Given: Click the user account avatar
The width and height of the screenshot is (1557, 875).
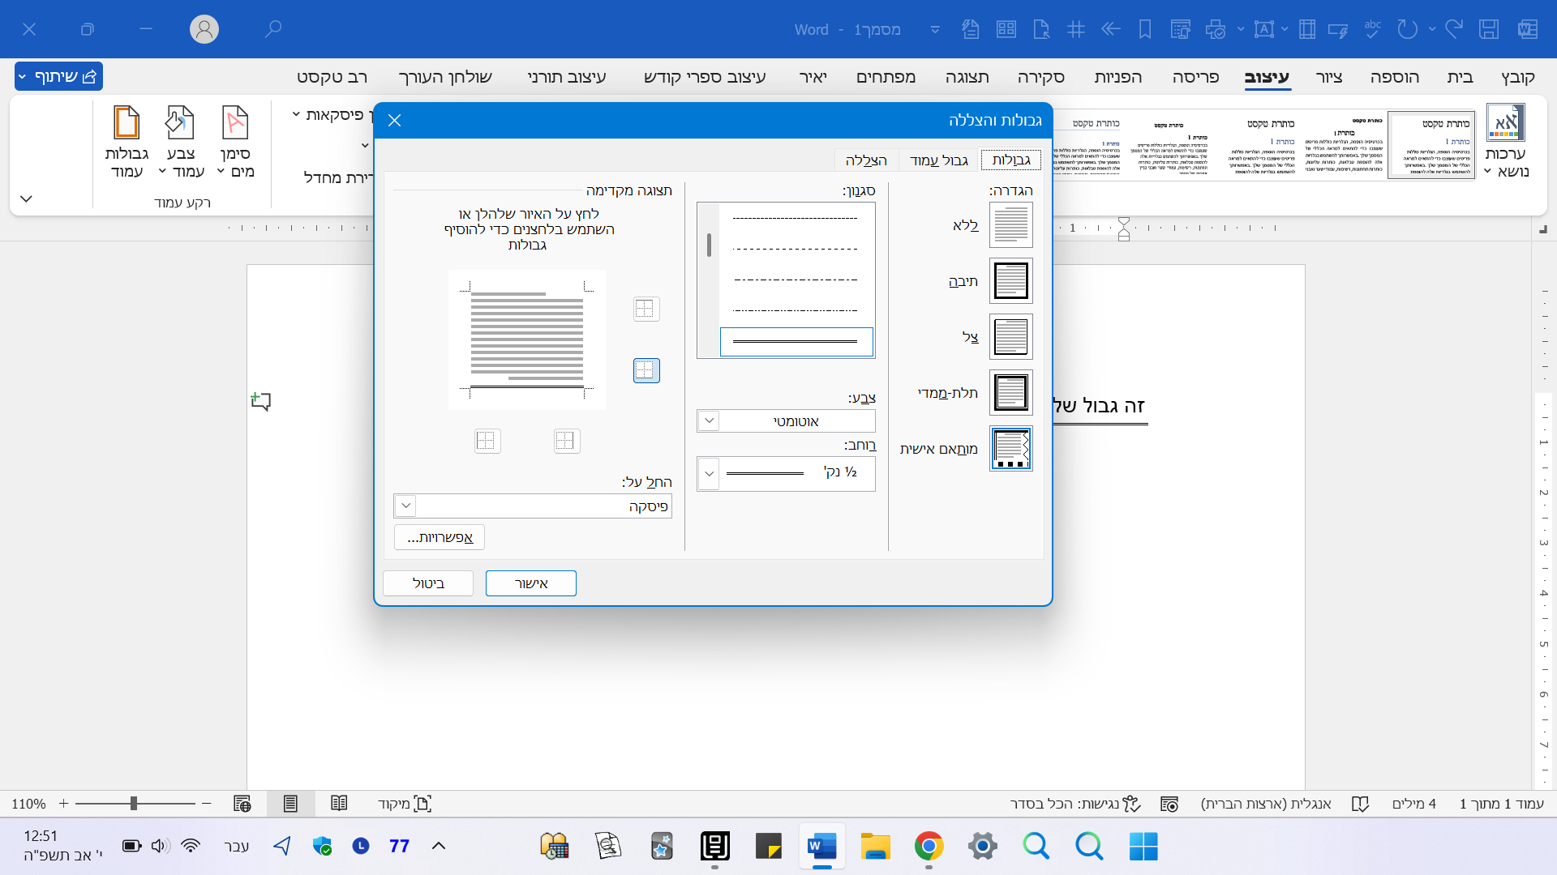Looking at the screenshot, I should [204, 29].
